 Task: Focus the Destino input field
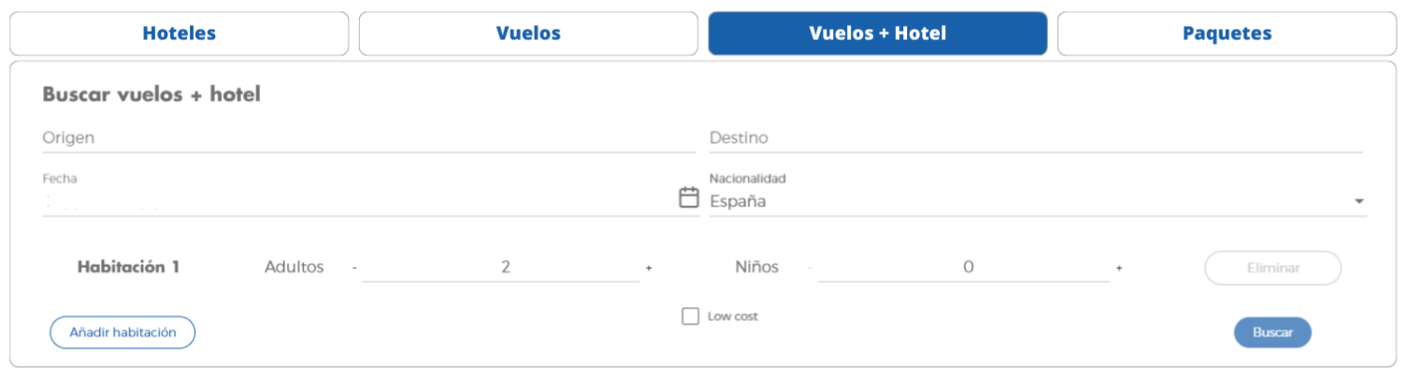pos(1036,138)
